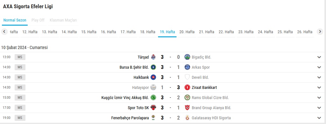Screen dimensions: 326x124
Task: Click the Rams Global Cizre Bld. logo
Action: click(x=187, y=97)
